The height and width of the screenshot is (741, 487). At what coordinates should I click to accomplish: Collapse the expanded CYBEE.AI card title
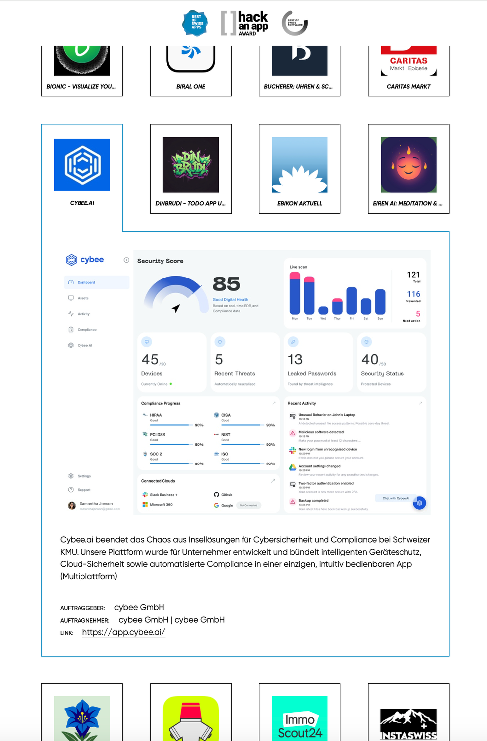pos(82,203)
